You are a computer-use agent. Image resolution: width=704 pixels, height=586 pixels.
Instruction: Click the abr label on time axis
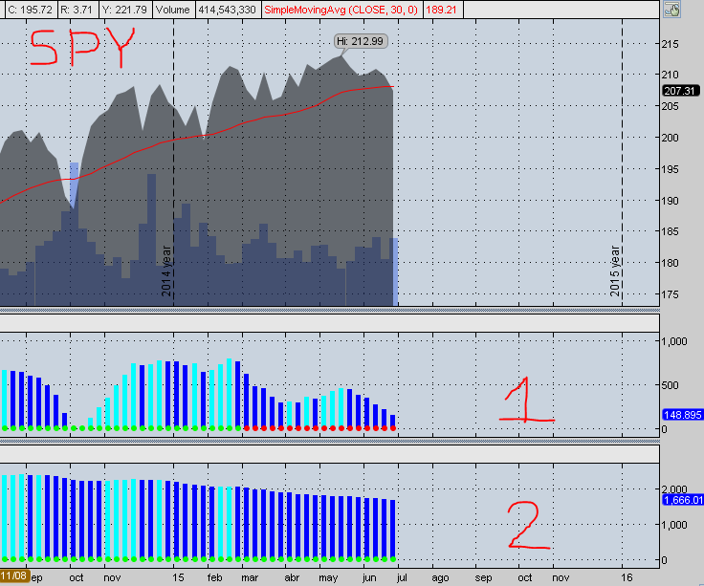tap(292, 577)
